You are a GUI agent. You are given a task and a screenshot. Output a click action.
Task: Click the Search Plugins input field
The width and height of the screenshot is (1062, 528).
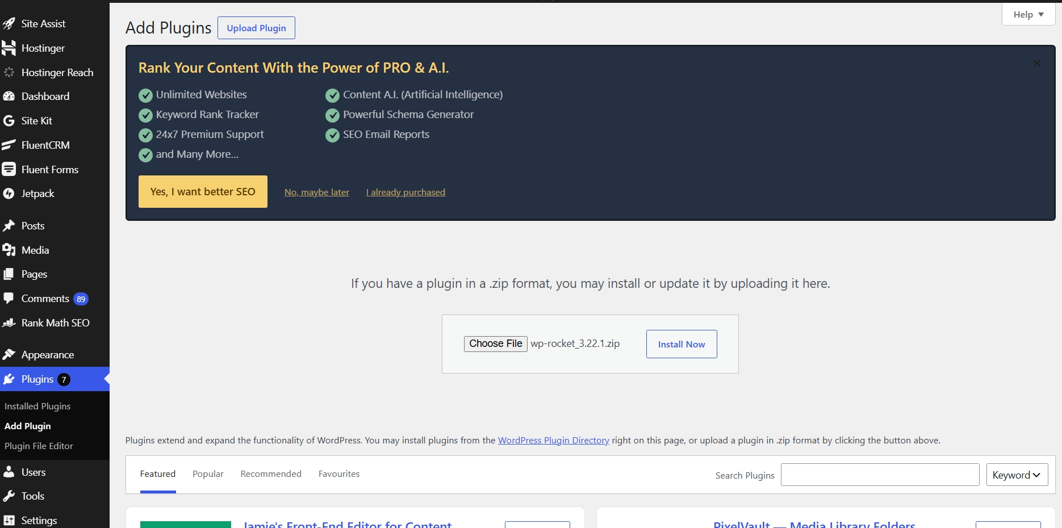(880, 475)
